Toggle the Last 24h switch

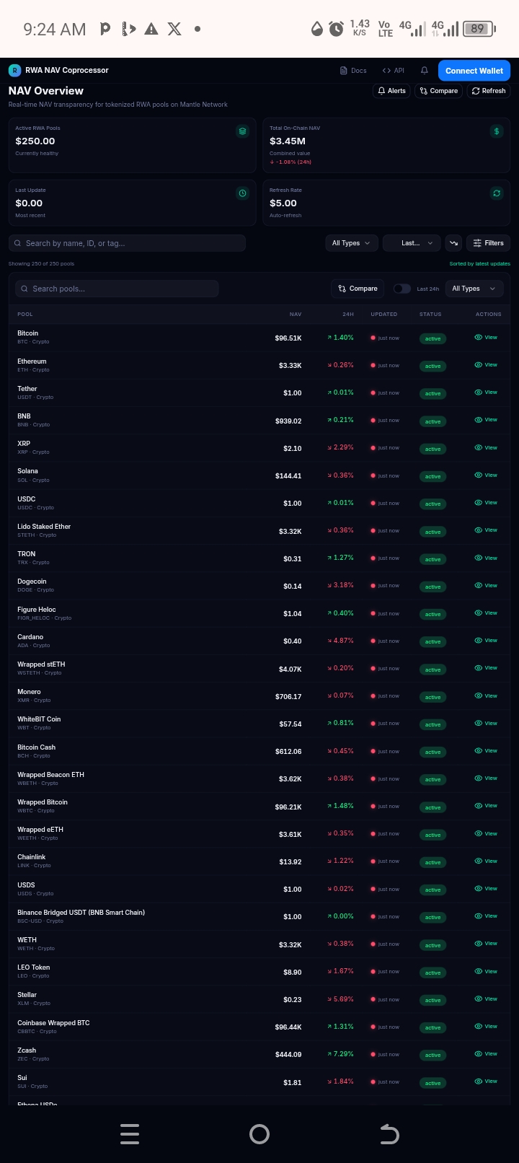(402, 289)
